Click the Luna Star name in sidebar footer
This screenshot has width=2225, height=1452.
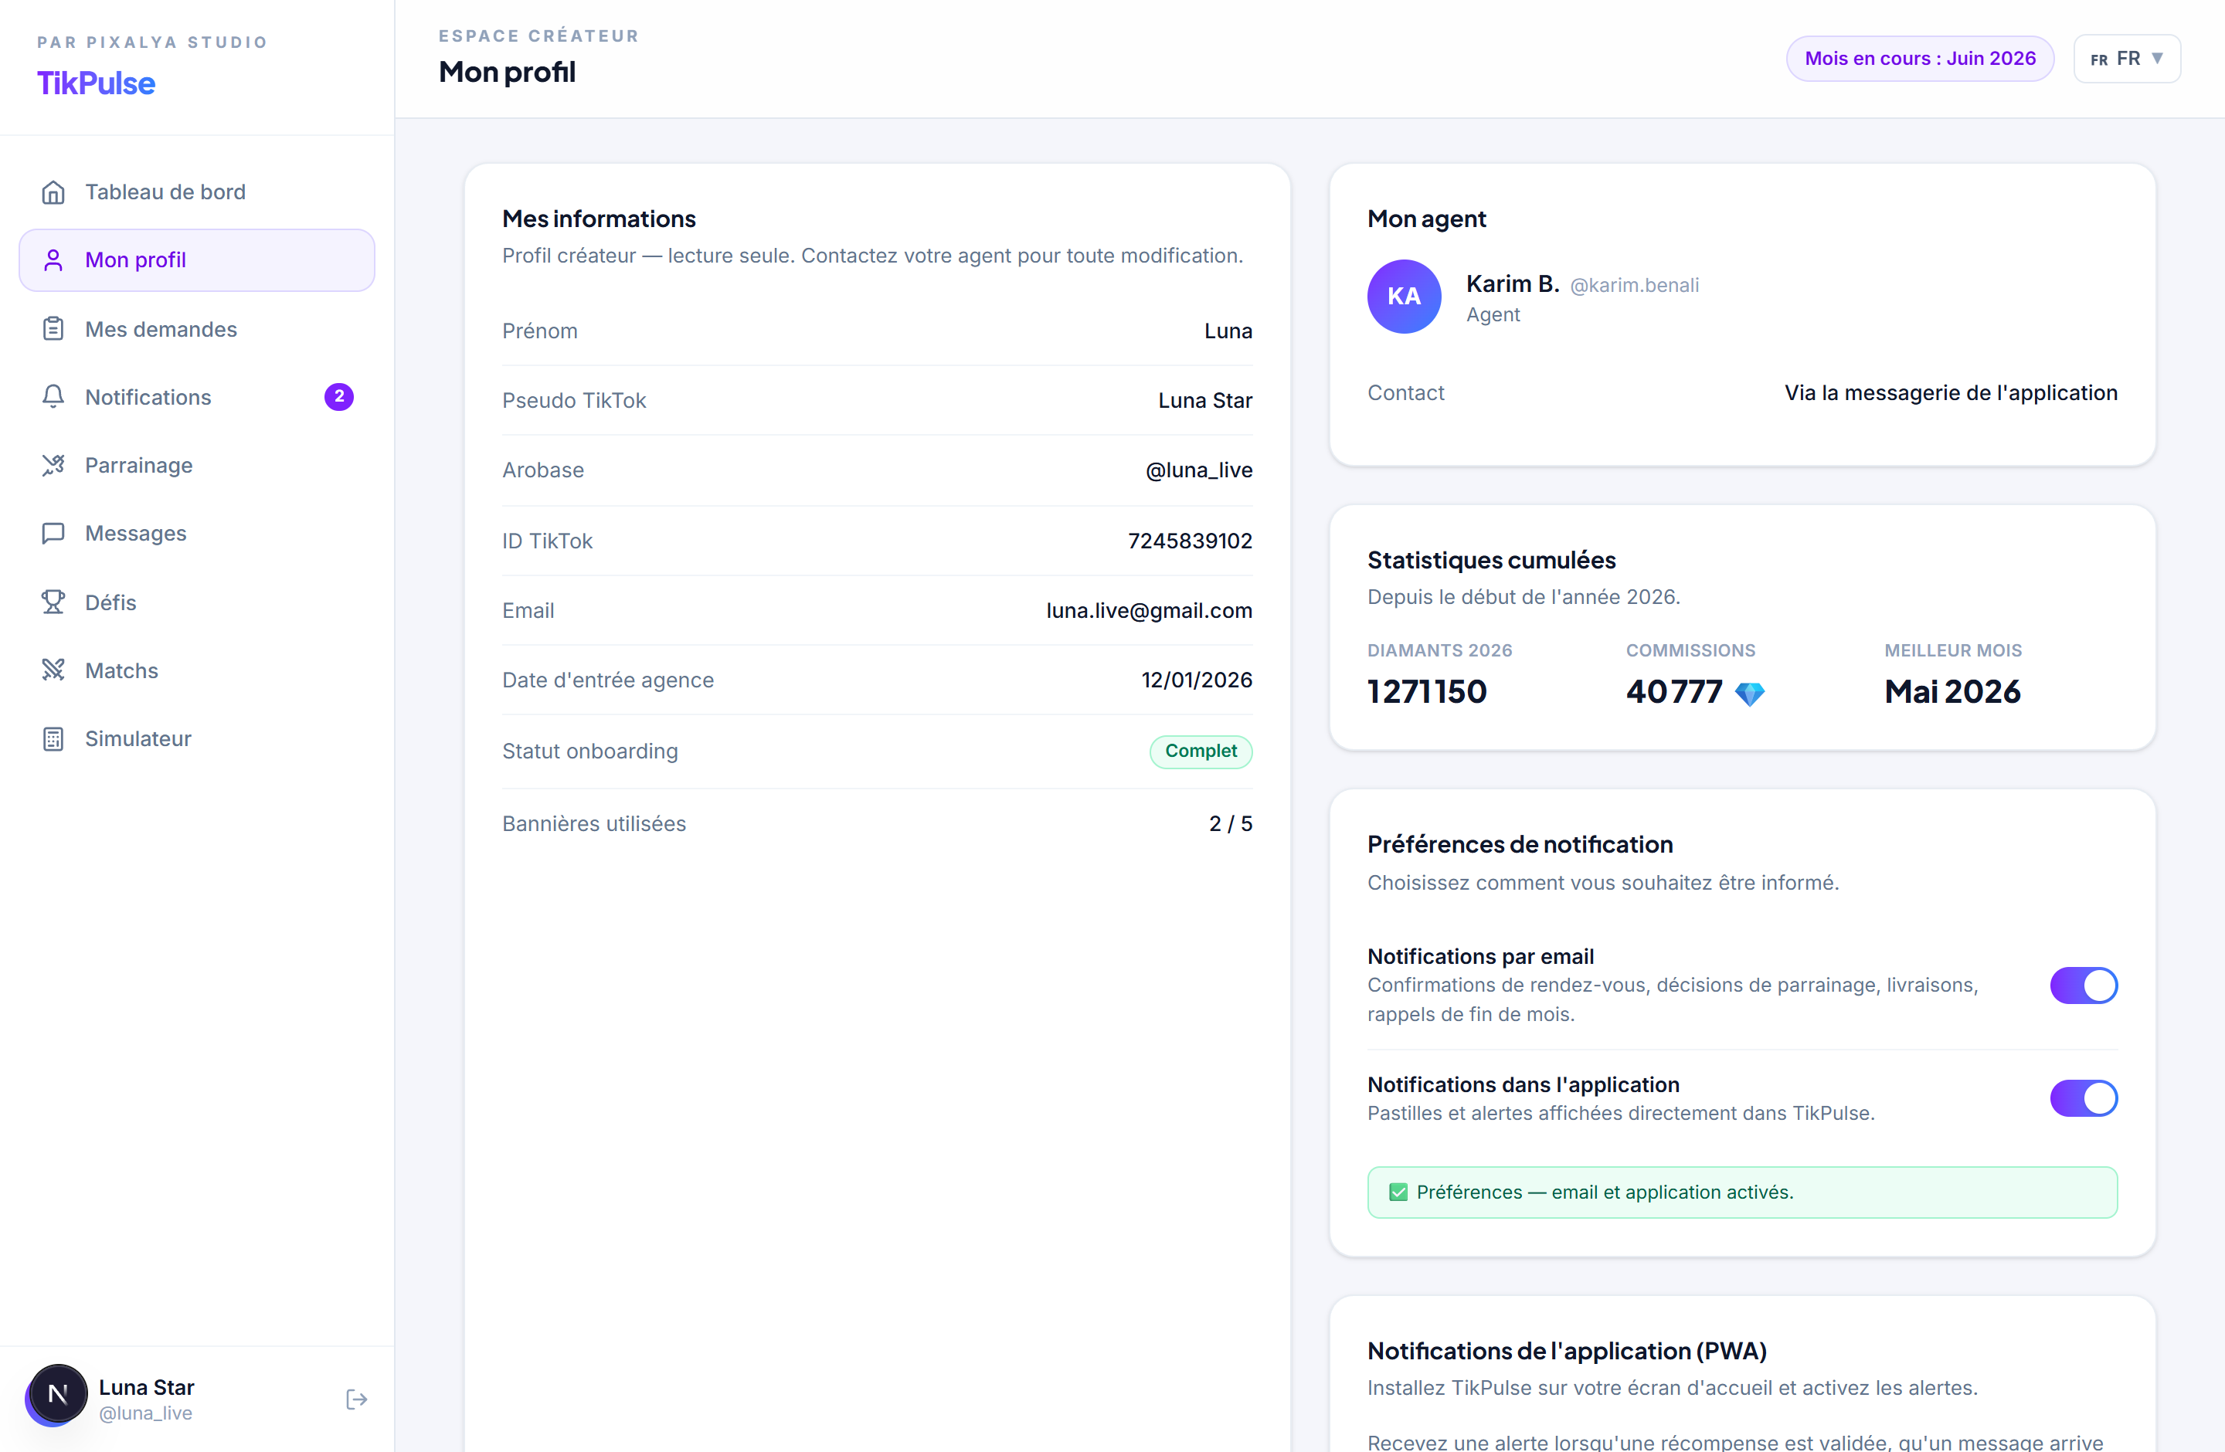click(147, 1388)
